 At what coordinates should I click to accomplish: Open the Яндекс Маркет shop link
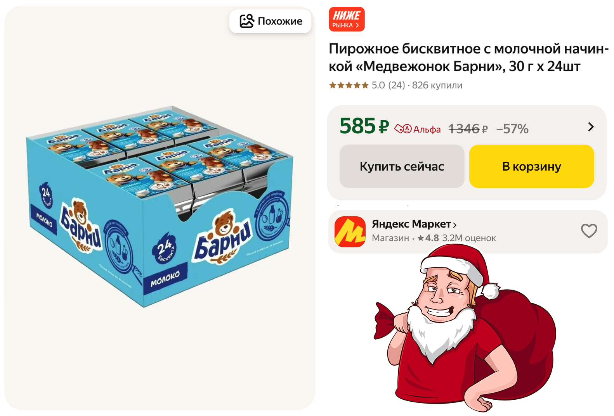point(414,224)
